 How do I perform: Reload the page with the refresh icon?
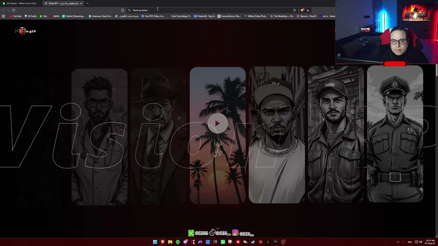(x=14, y=10)
